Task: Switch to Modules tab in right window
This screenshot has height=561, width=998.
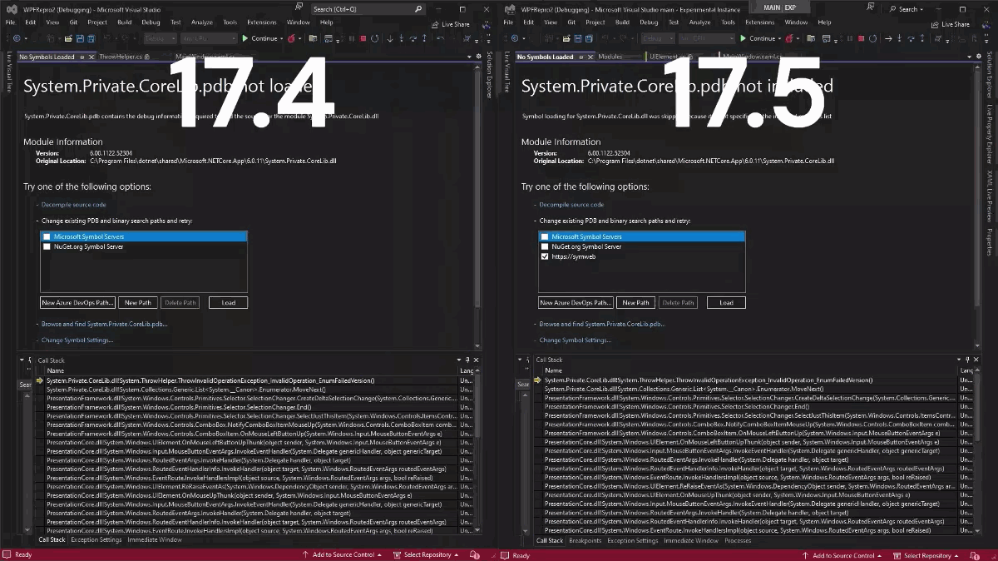Action: 610,57
